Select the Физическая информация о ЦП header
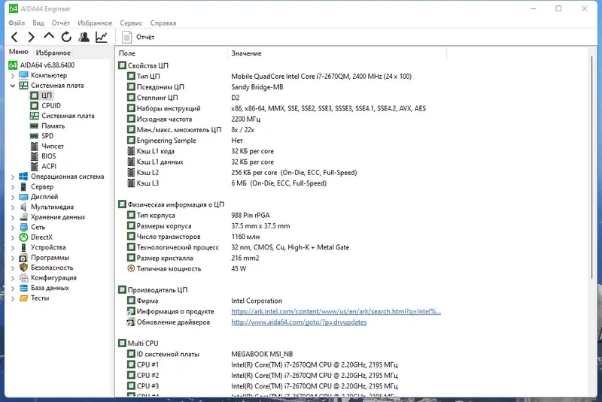The image size is (602, 402). pyautogui.click(x=172, y=204)
